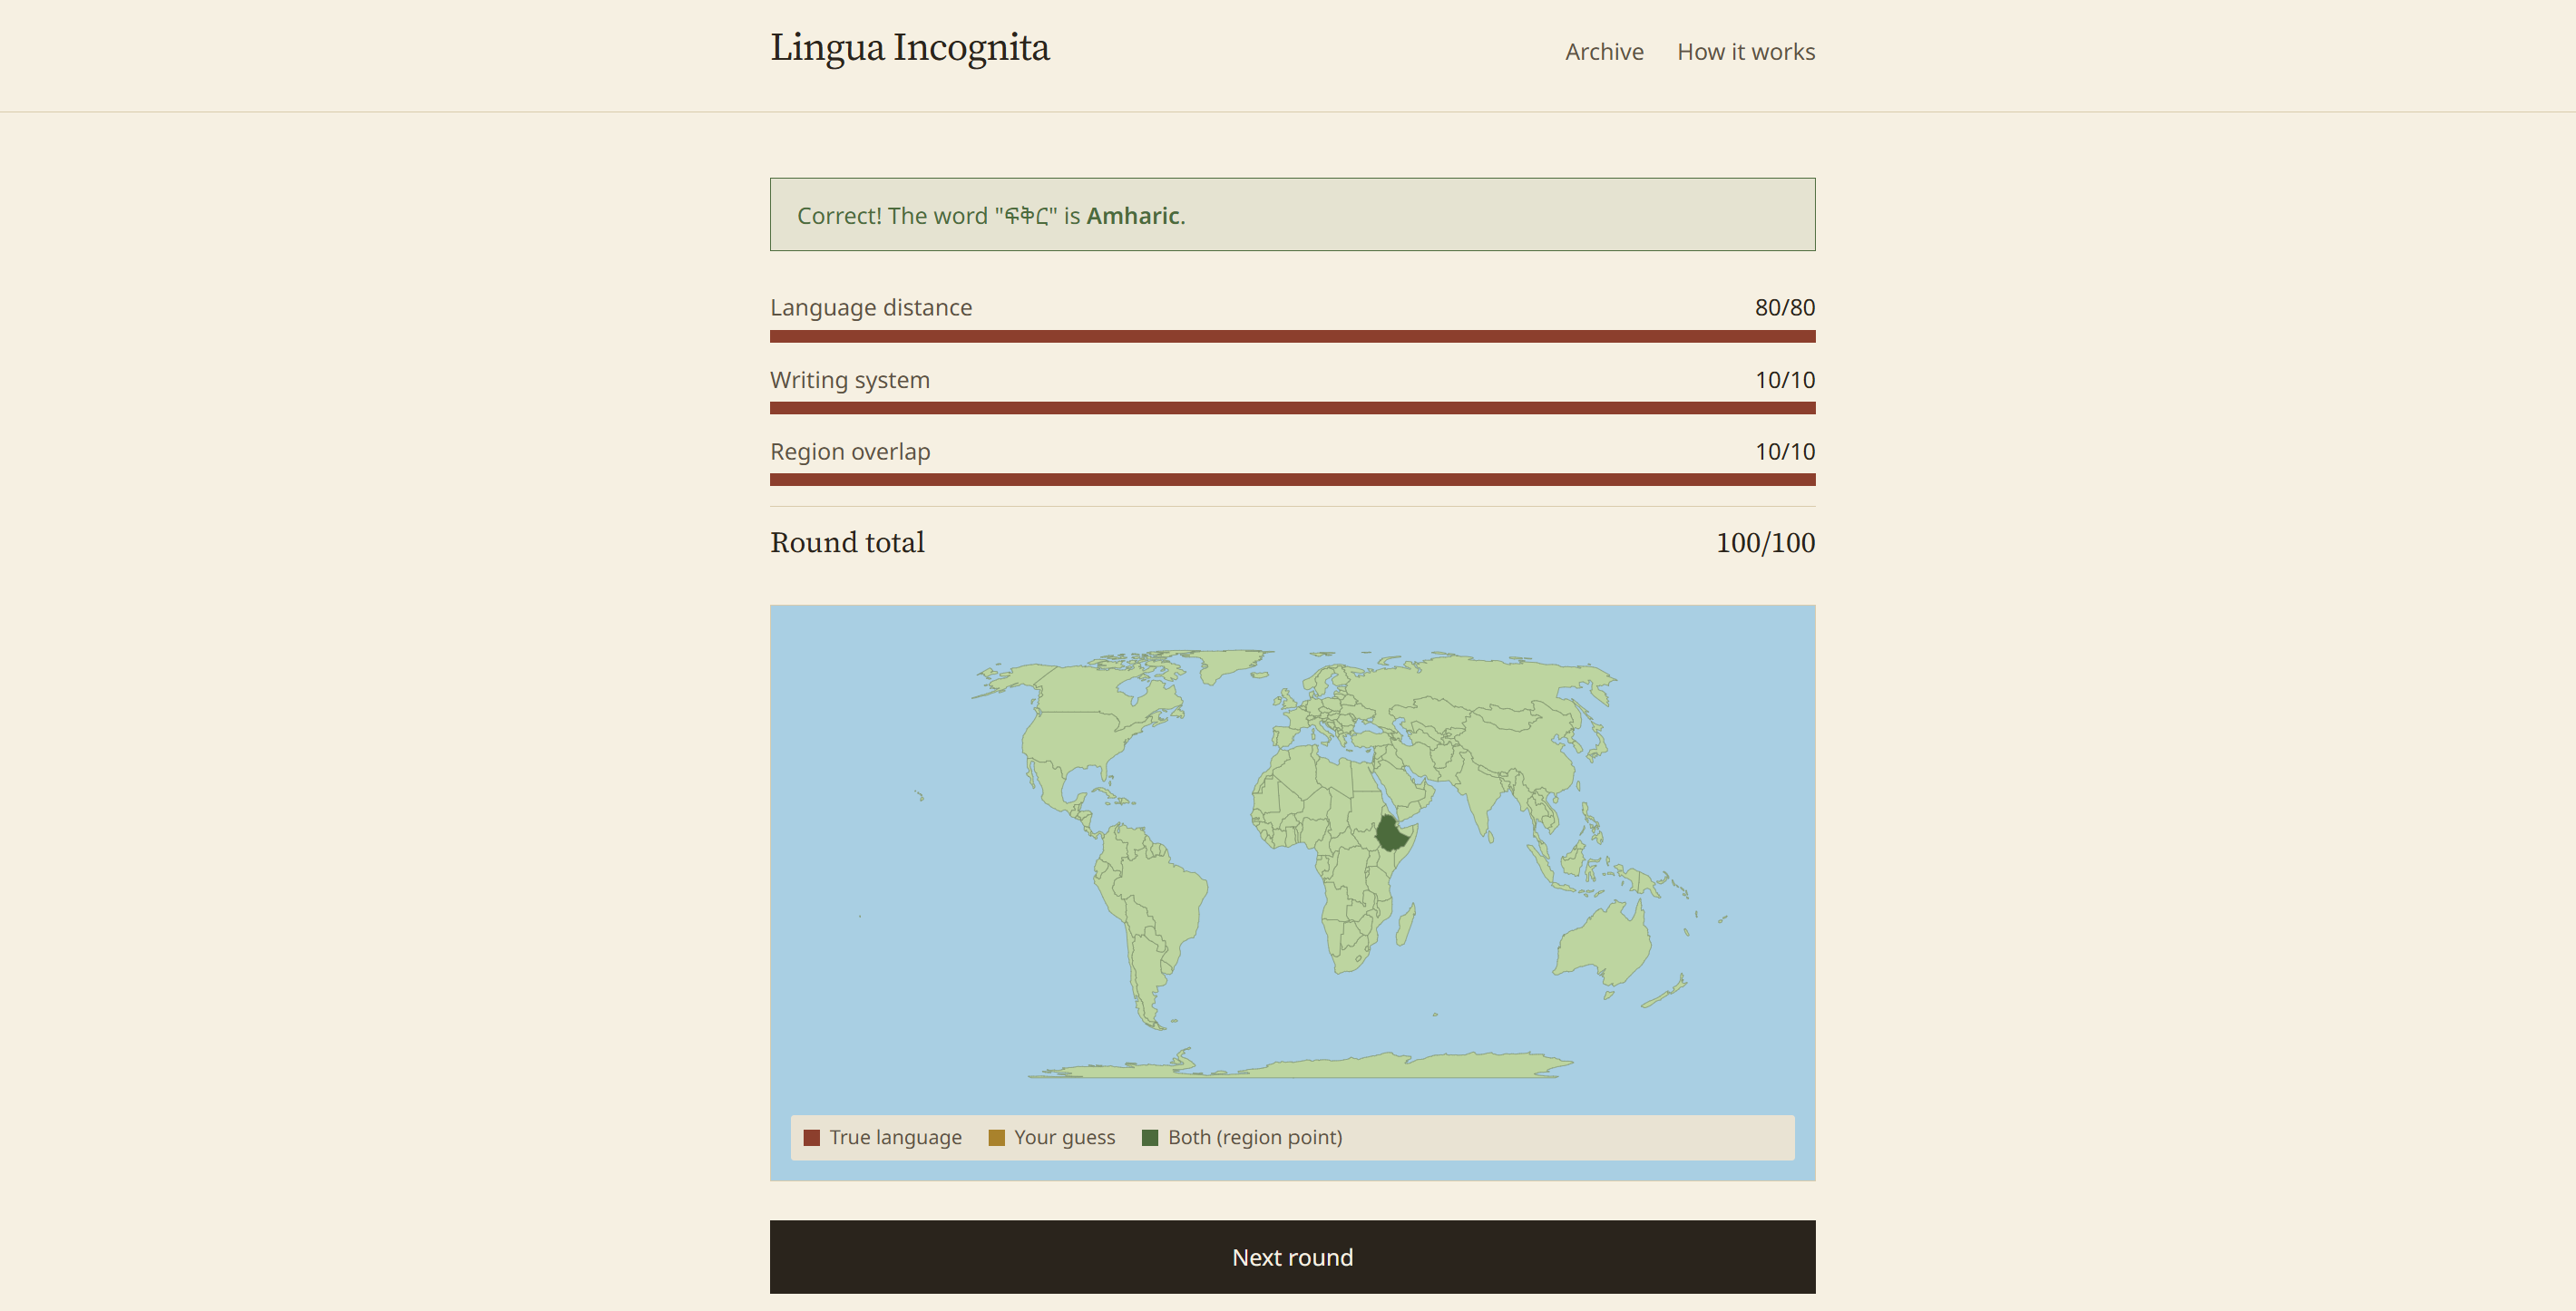Image resolution: width=2576 pixels, height=1311 pixels.
Task: Click the highlighted Ethiopia region on map
Action: click(x=1390, y=833)
